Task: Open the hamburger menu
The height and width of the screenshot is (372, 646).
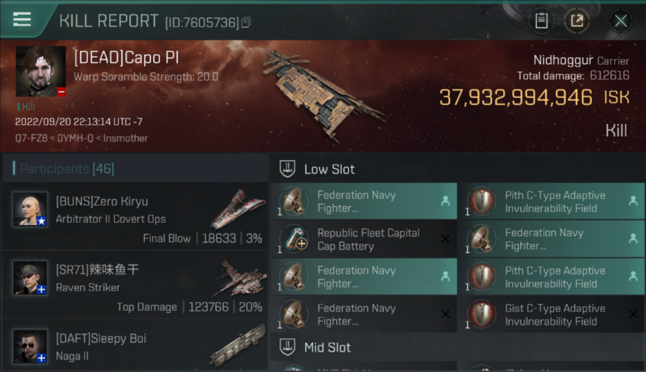Action: coord(22,19)
